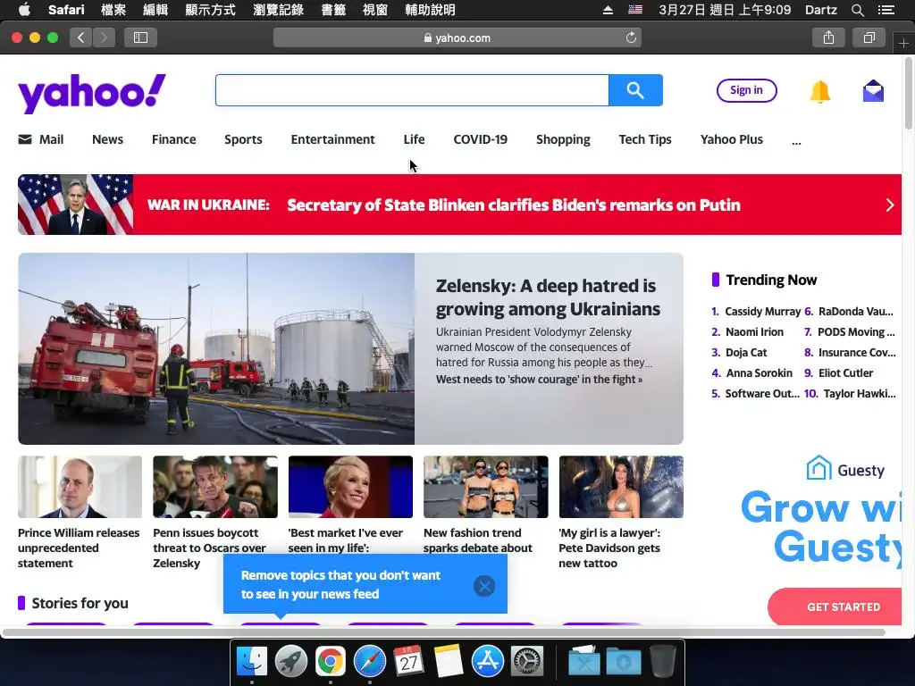The width and height of the screenshot is (915, 686).
Task: Open the Prince William story thumbnail
Action: click(80, 487)
